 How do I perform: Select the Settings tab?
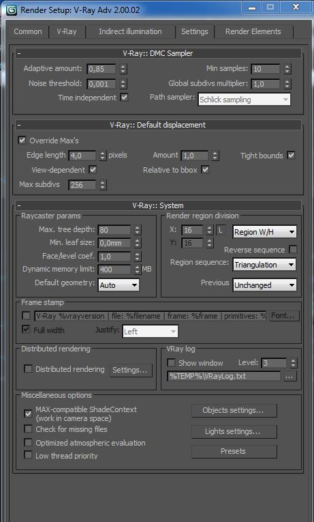(x=195, y=31)
